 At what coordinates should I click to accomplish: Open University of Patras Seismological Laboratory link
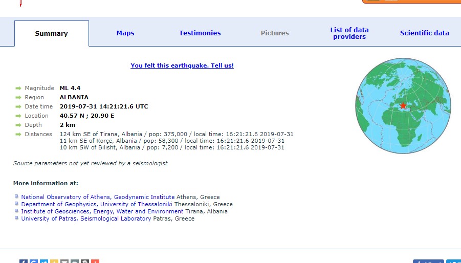(86, 218)
